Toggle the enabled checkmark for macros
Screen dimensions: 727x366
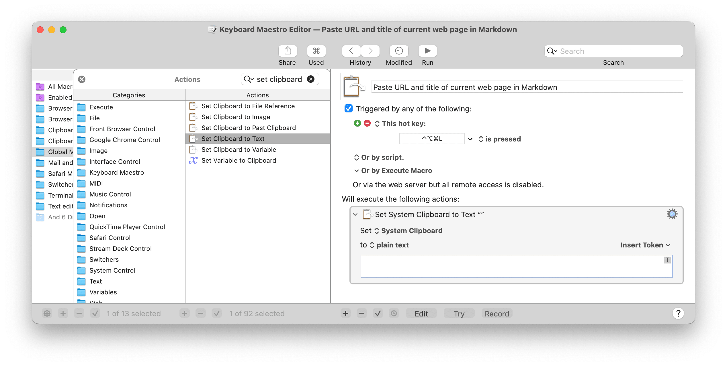click(x=217, y=313)
